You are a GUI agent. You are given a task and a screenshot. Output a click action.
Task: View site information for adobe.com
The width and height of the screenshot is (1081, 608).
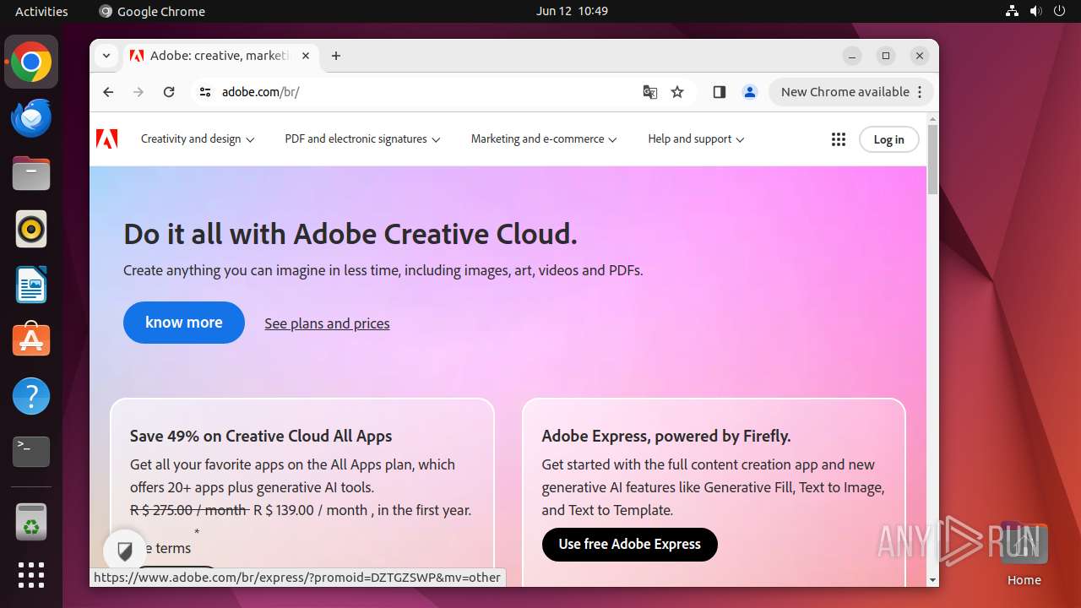[204, 92]
